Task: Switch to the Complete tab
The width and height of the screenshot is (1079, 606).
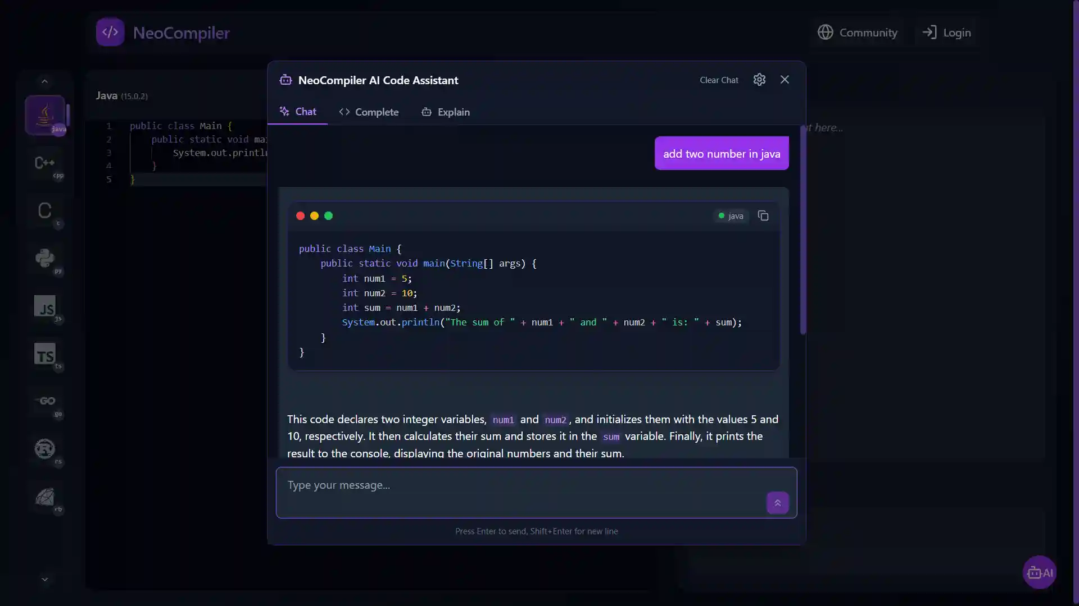Action: (369, 112)
